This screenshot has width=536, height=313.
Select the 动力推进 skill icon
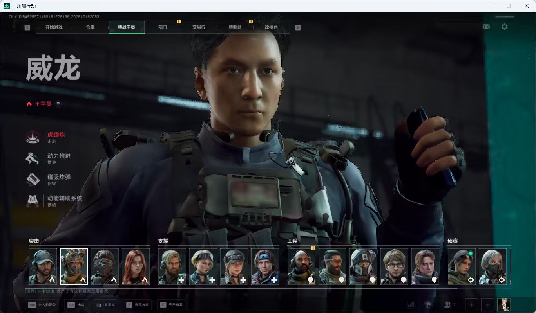[33, 158]
